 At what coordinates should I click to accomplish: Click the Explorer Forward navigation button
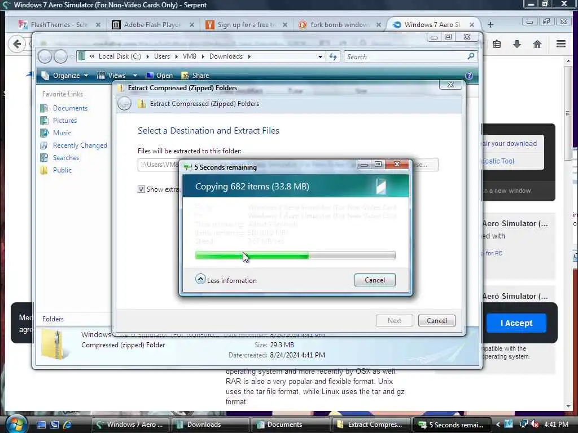[60, 57]
